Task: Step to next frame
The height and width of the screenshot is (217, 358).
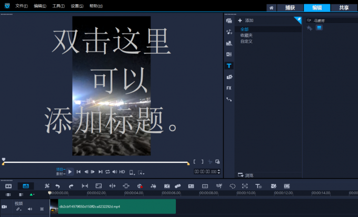Action: point(93,172)
